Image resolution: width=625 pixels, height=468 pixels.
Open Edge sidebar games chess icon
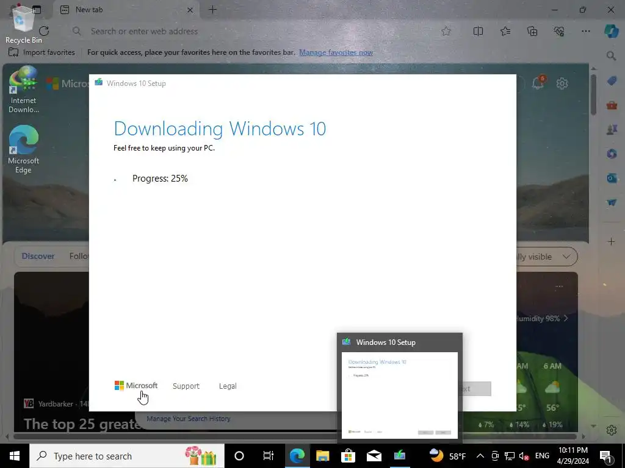click(612, 130)
